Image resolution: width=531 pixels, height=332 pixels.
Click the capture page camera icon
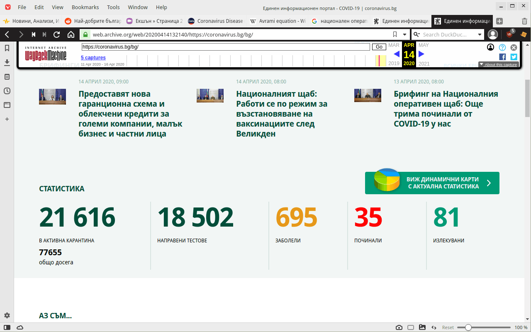click(399, 327)
